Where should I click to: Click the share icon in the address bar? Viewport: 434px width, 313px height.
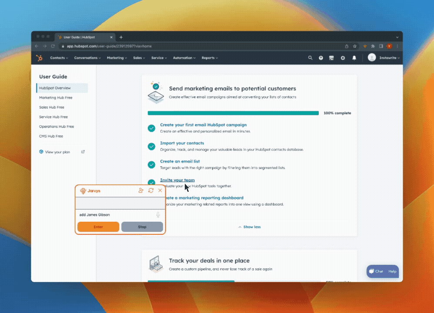click(x=347, y=46)
